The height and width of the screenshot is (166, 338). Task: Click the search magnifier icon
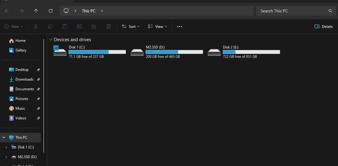coord(330,11)
